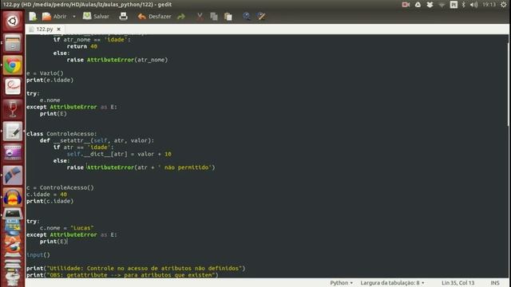The height and width of the screenshot is (287, 511).
Task: Open the Ubuntu Dash launcher
Action: click(x=13, y=22)
